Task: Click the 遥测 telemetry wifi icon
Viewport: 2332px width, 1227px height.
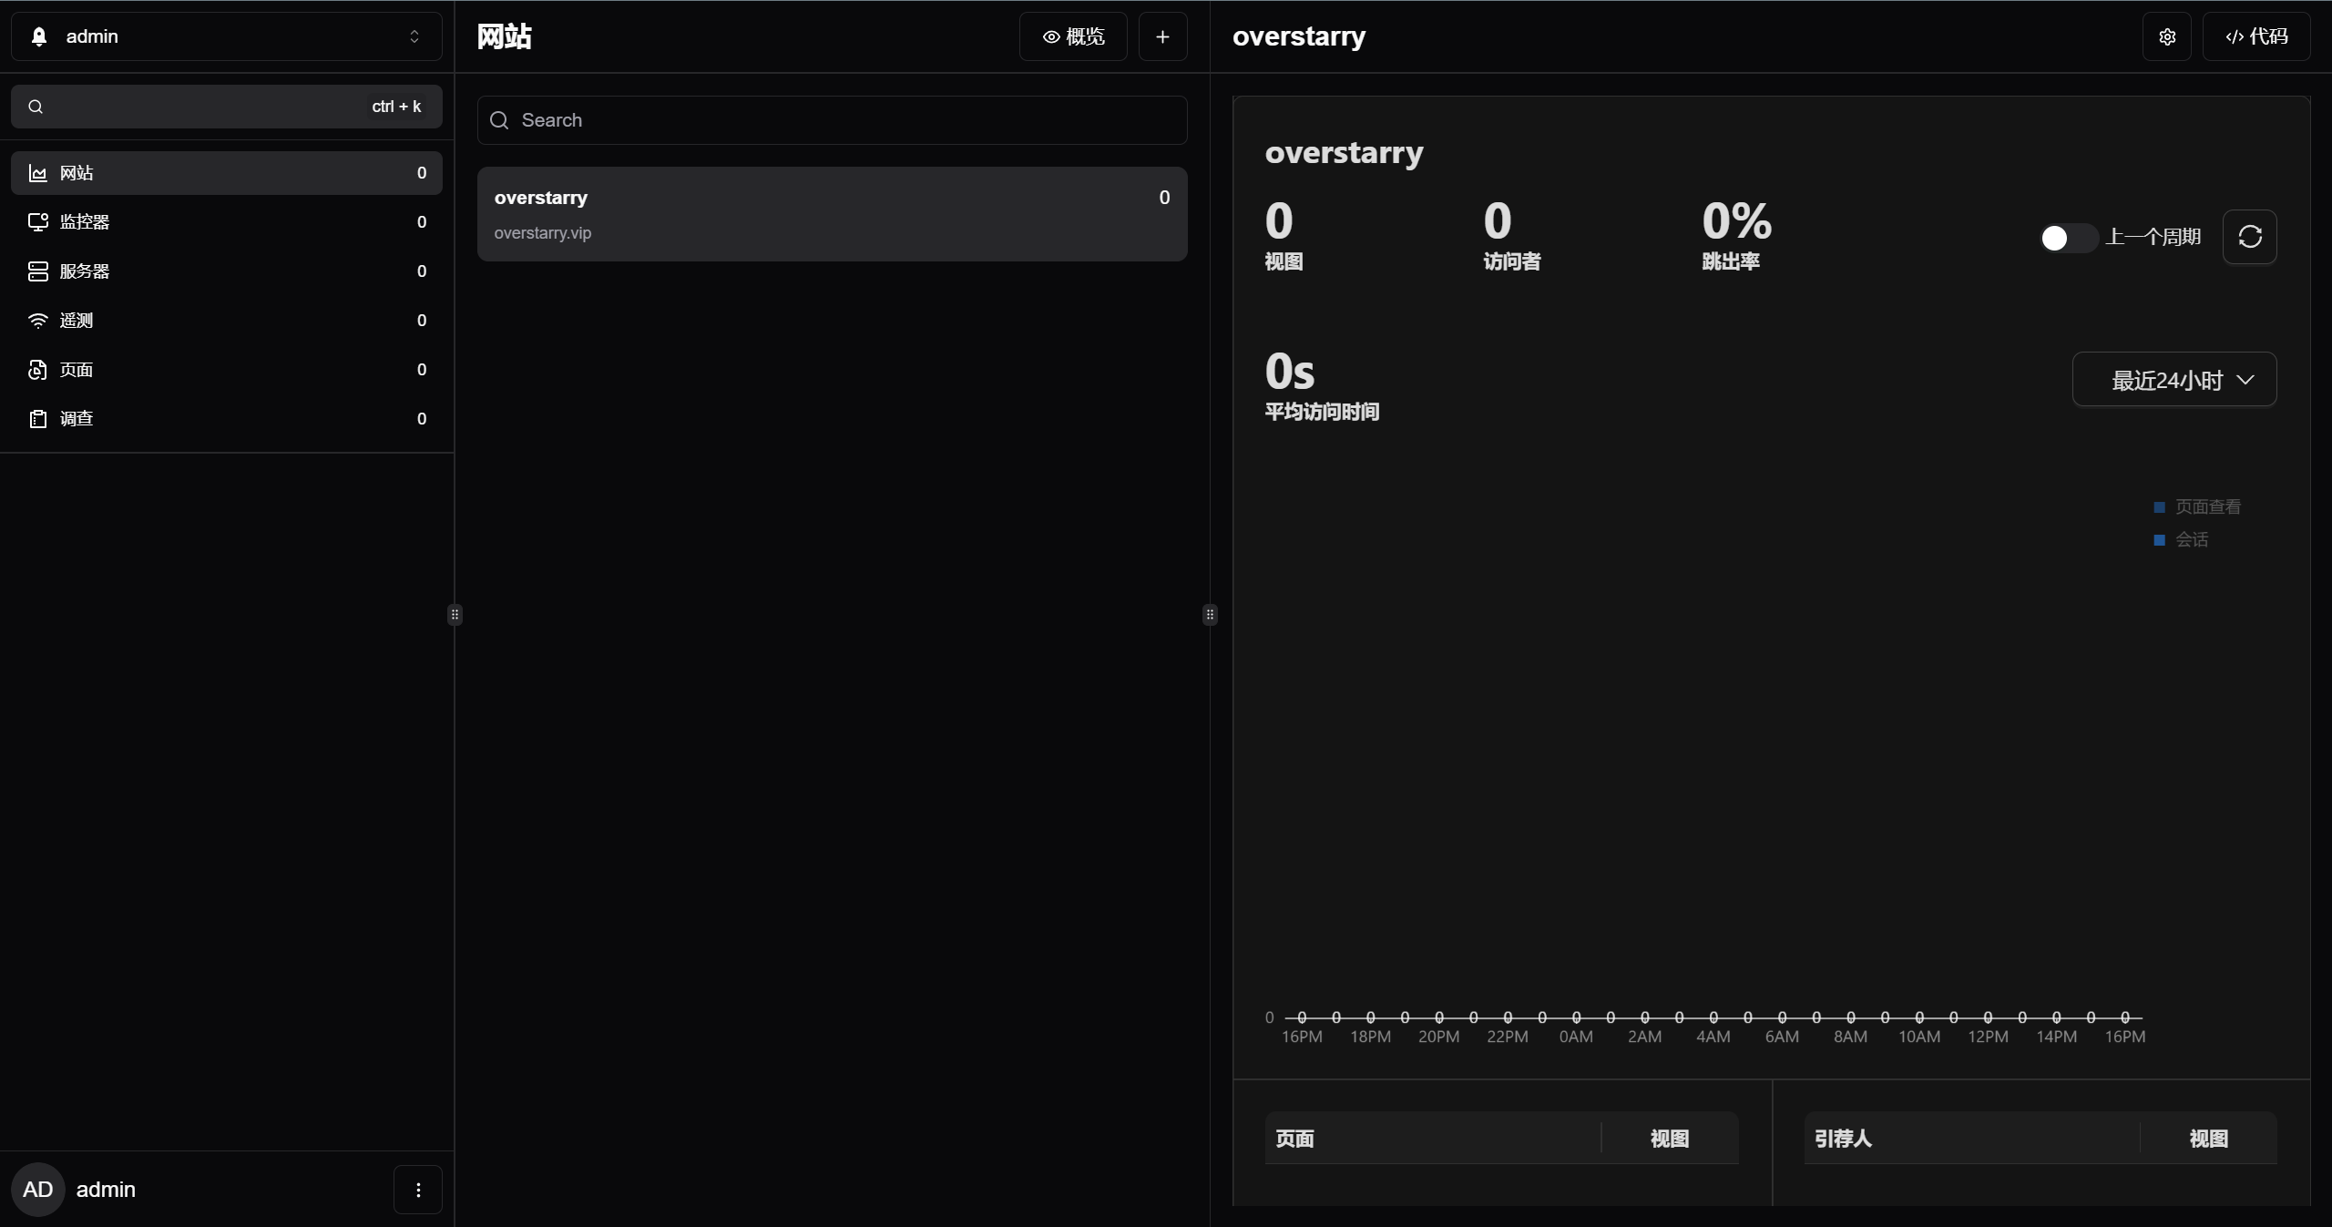Action: tap(37, 321)
